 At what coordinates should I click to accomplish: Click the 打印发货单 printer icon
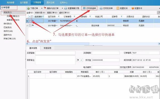pos(101,8)
